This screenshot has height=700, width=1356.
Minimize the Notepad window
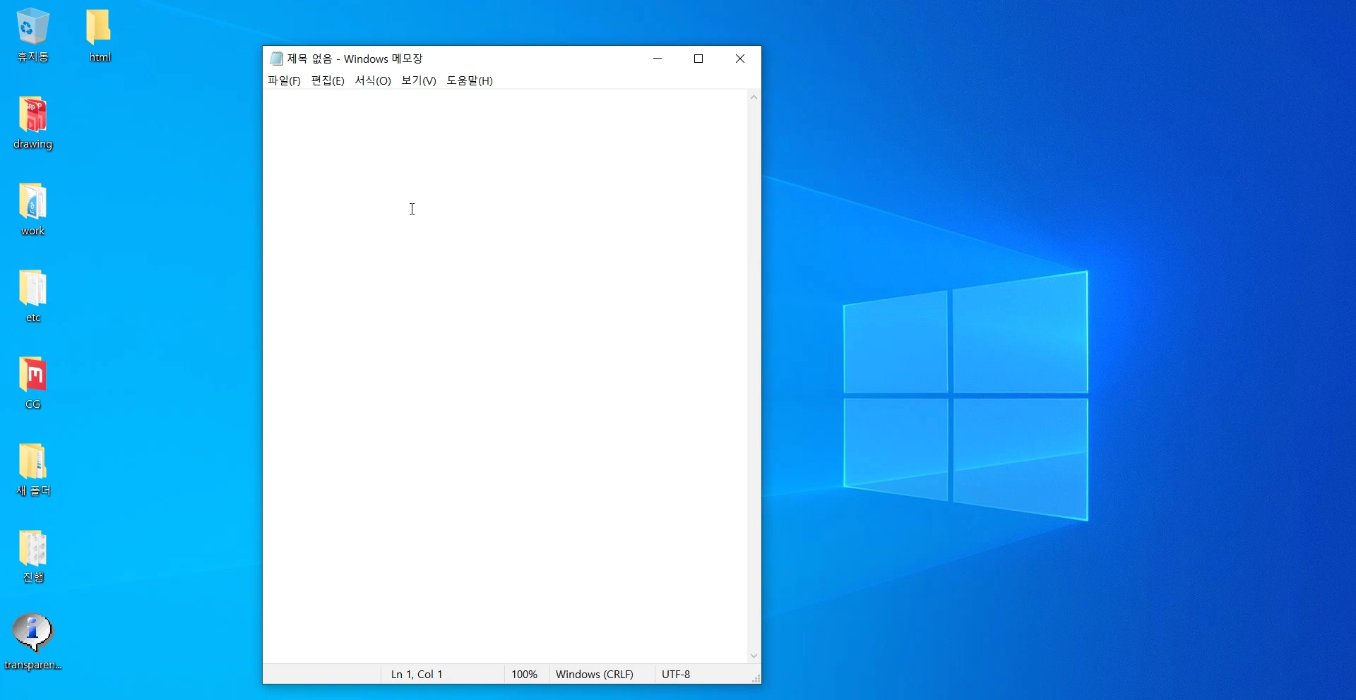[x=658, y=59]
